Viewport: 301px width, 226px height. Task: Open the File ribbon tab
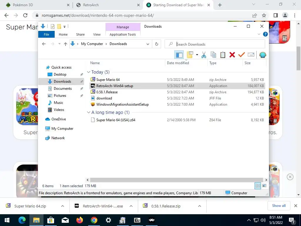pyautogui.click(x=46, y=34)
